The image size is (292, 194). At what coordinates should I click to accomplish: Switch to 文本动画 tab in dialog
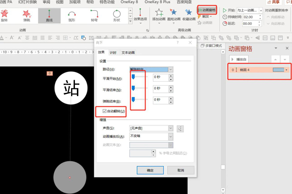[128, 53]
